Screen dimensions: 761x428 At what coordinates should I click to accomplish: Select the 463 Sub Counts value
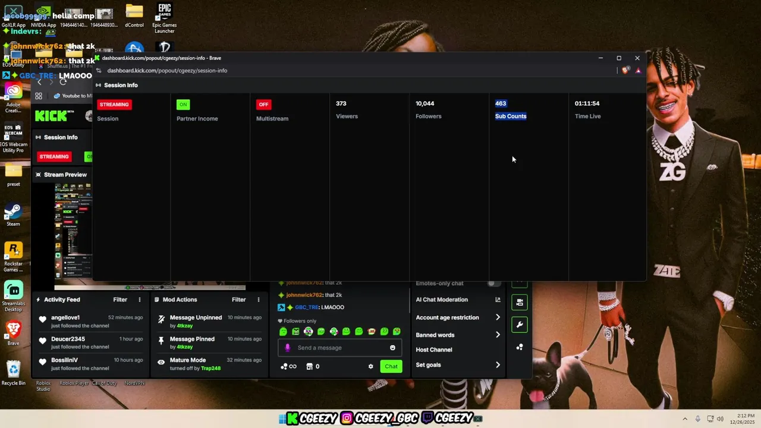tap(501, 103)
